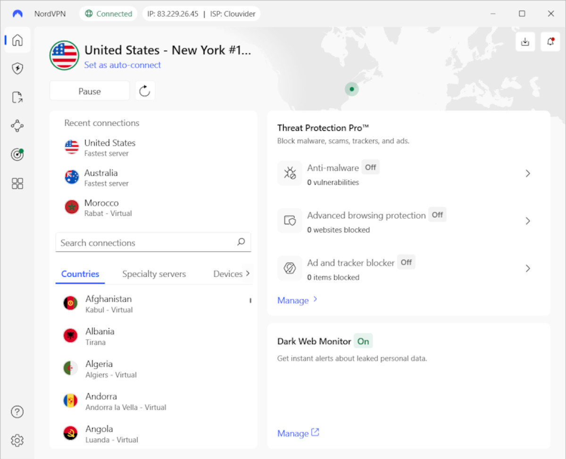Screen dimensions: 566x459
Task: Expand the Anti-malware row chevron
Action: coord(528,174)
